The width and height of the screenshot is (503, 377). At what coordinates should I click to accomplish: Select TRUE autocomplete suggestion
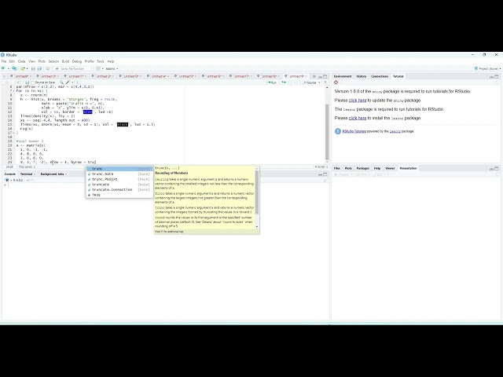[x=119, y=195]
